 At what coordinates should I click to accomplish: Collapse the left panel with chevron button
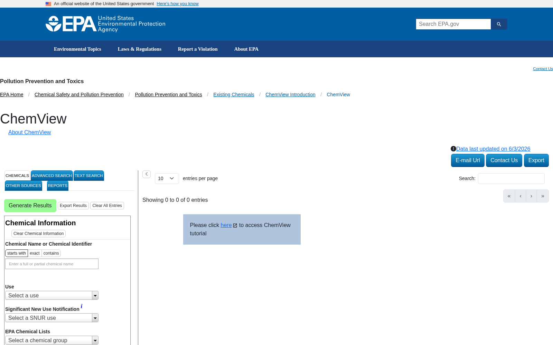click(x=147, y=174)
